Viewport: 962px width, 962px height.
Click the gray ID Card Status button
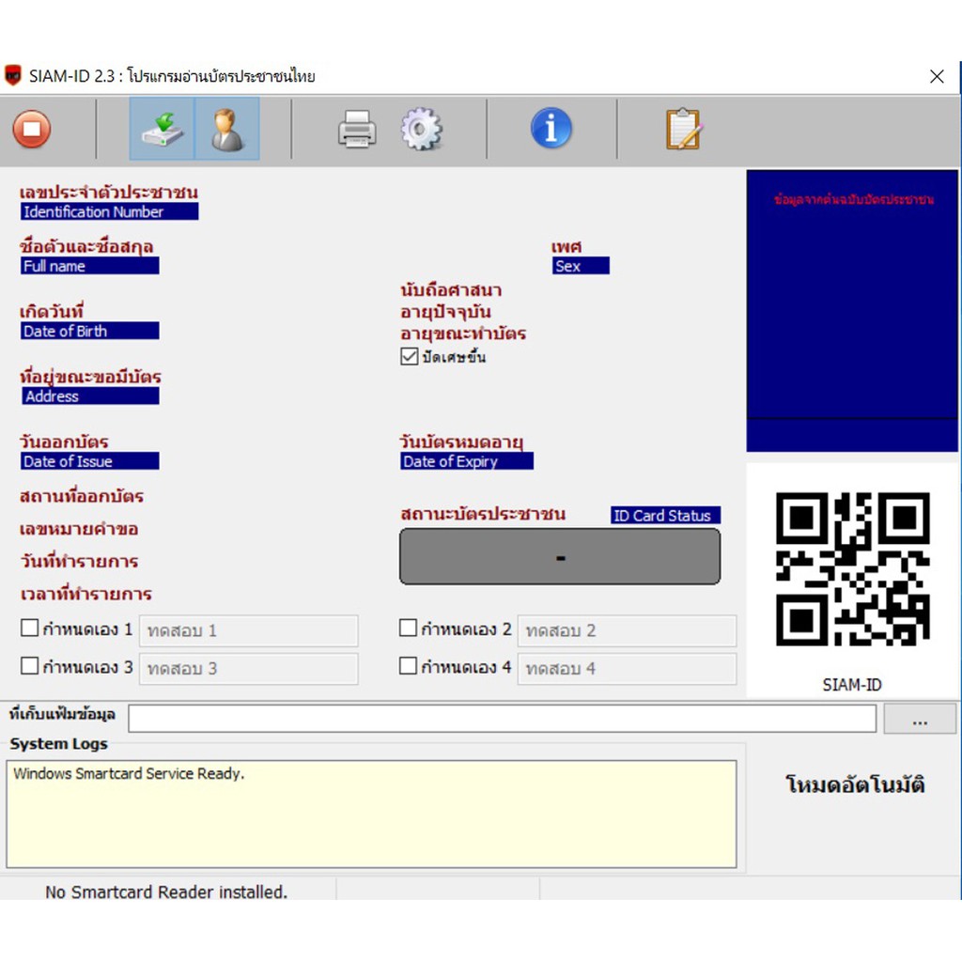[x=560, y=556]
